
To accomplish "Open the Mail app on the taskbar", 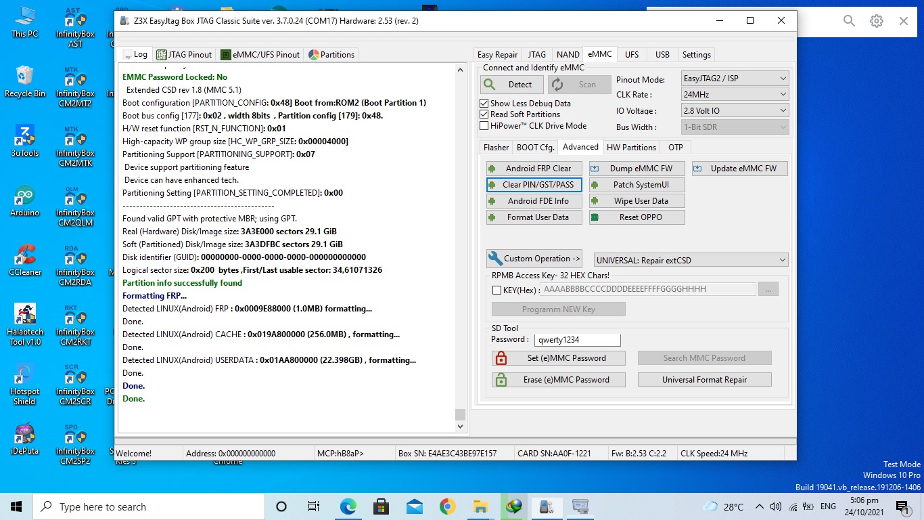I will [x=414, y=506].
